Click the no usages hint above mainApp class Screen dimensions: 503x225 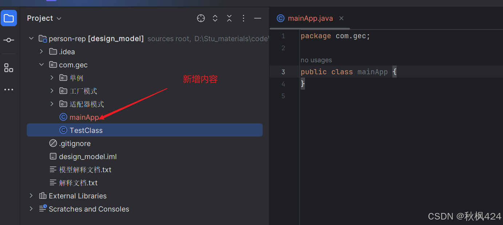[x=316, y=60]
